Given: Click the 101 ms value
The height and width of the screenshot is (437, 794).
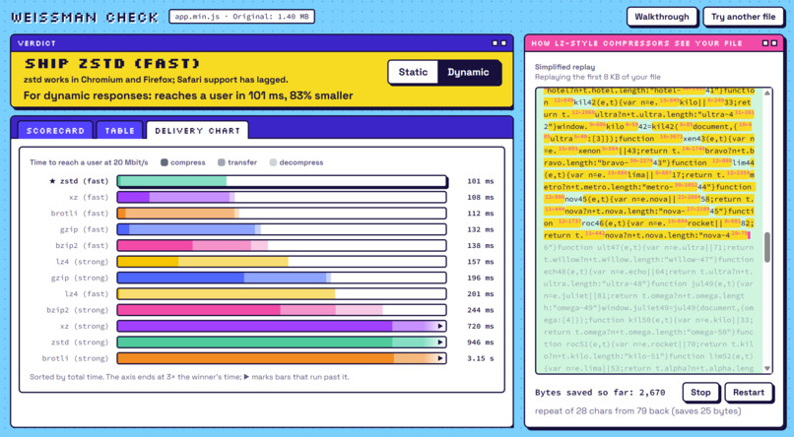Looking at the screenshot, I should point(481,181).
